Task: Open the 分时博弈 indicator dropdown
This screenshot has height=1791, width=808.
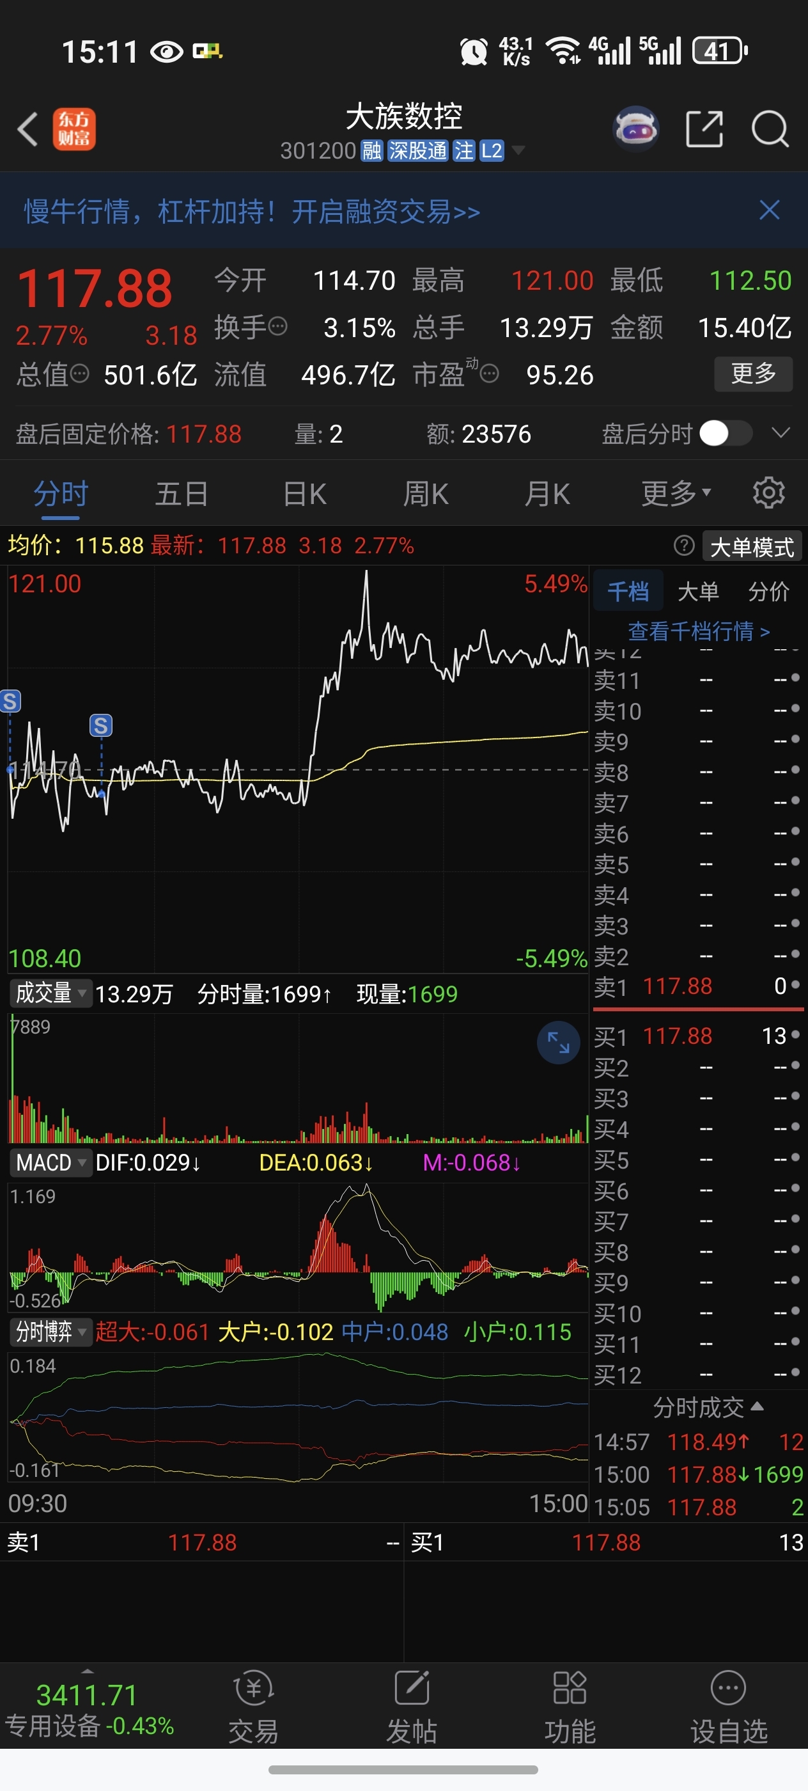Action: (50, 1332)
